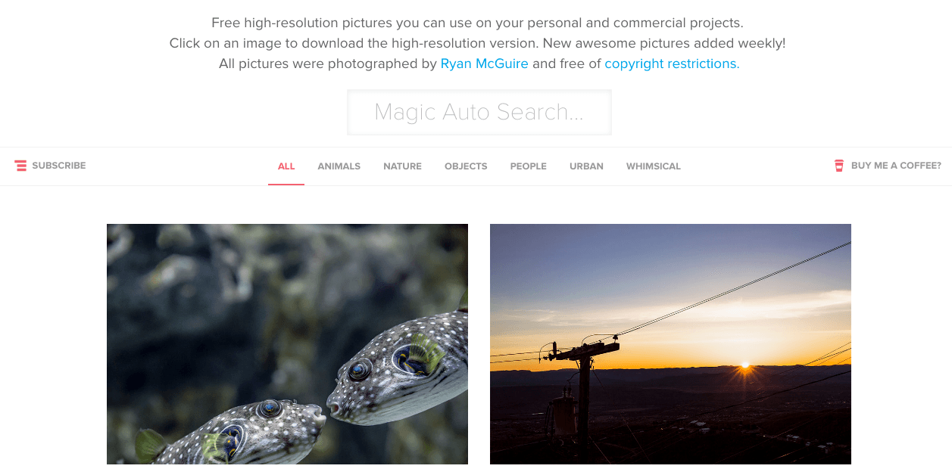952x475 pixels.
Task: Switch to the NATURE category
Action: pos(402,166)
